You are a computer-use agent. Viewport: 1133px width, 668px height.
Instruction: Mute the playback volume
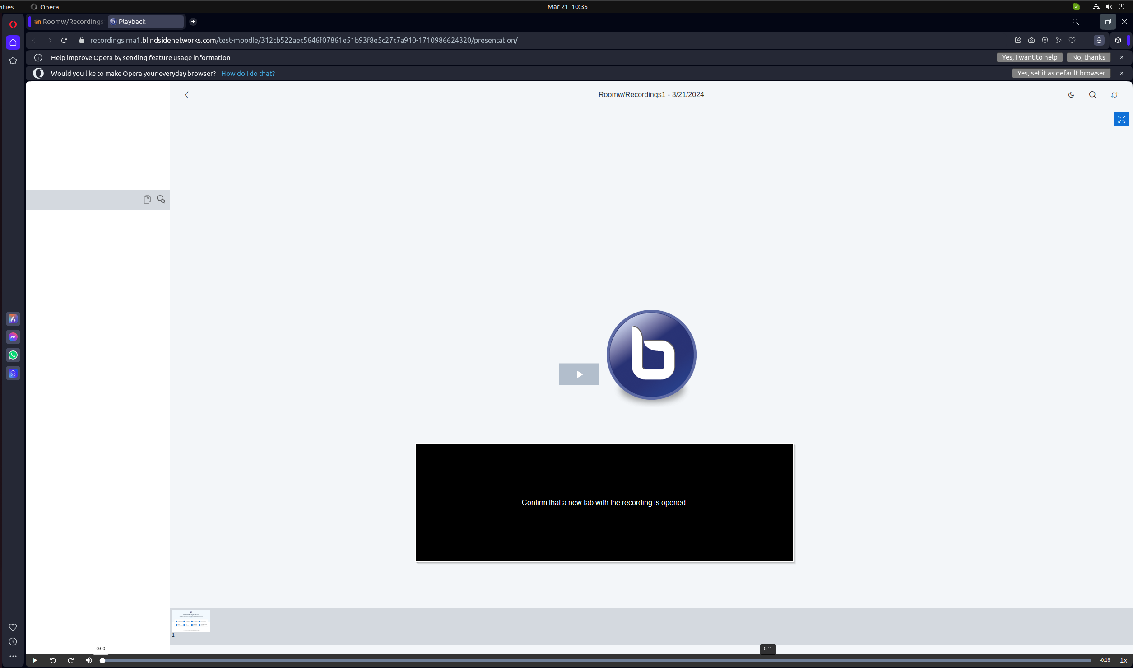(x=89, y=660)
